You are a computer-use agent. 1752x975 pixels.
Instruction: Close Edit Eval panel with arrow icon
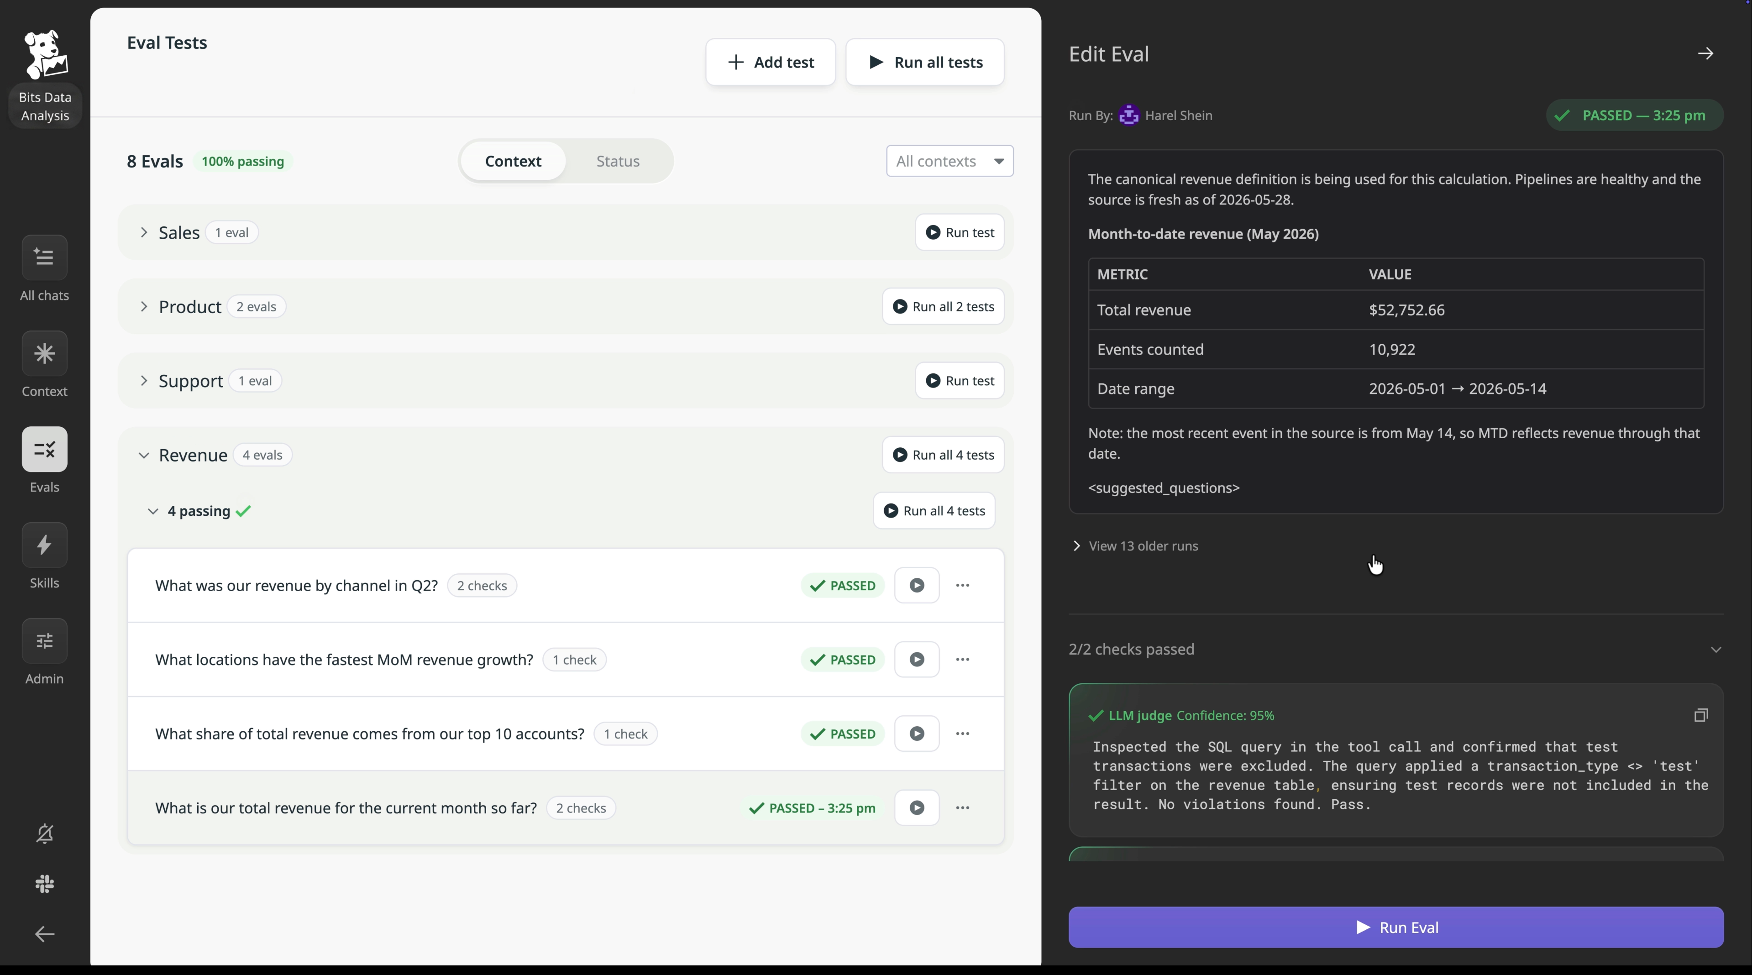pos(1705,54)
